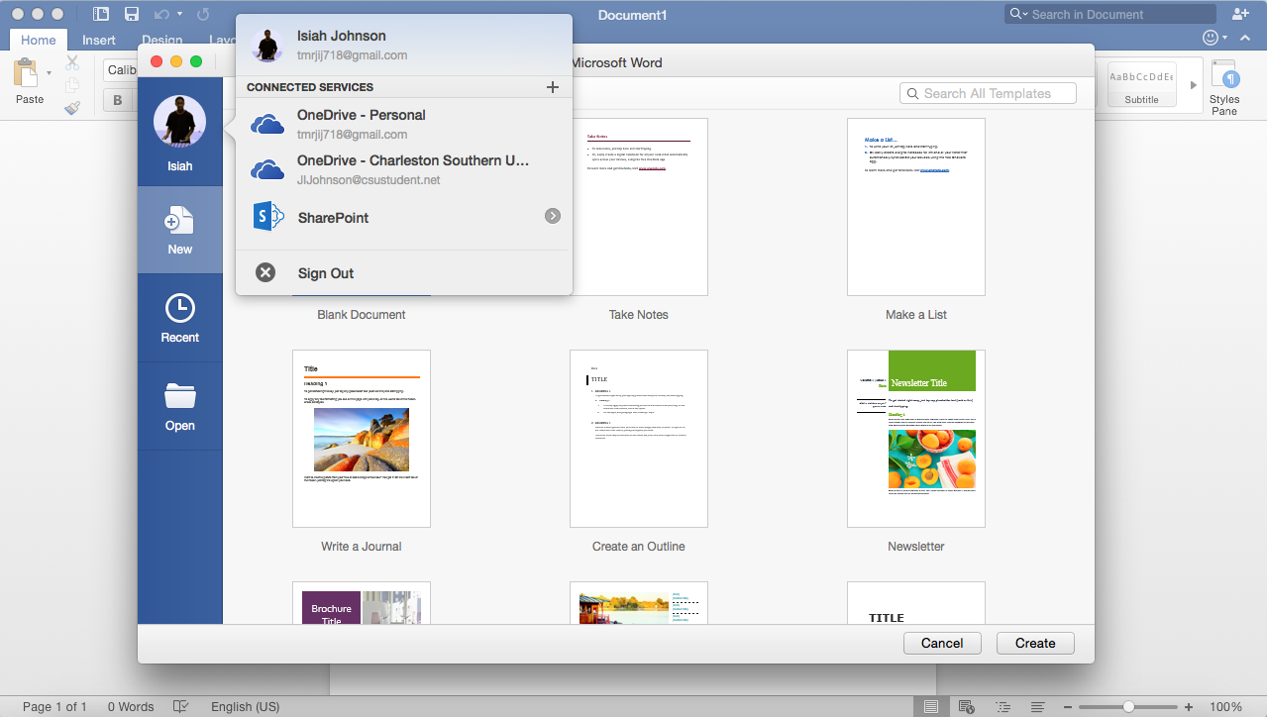Switch to the Insert ribbon tab

99,40
